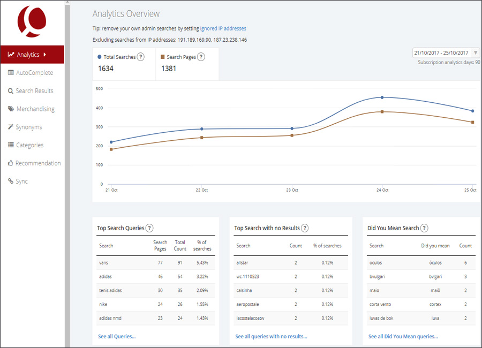The width and height of the screenshot is (482, 348).
Task: Open See all Did You Mean queries
Action: click(x=403, y=336)
